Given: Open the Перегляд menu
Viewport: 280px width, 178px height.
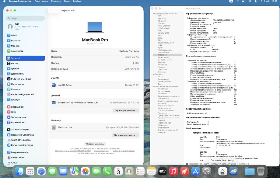Looking at the screenshot, I should 56,1.
